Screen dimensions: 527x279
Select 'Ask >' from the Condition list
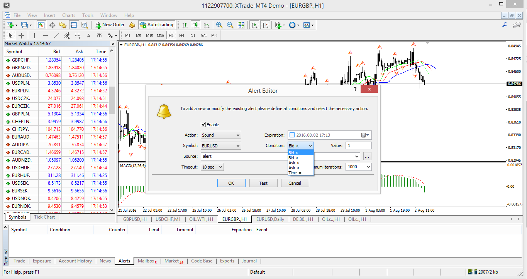point(294,167)
